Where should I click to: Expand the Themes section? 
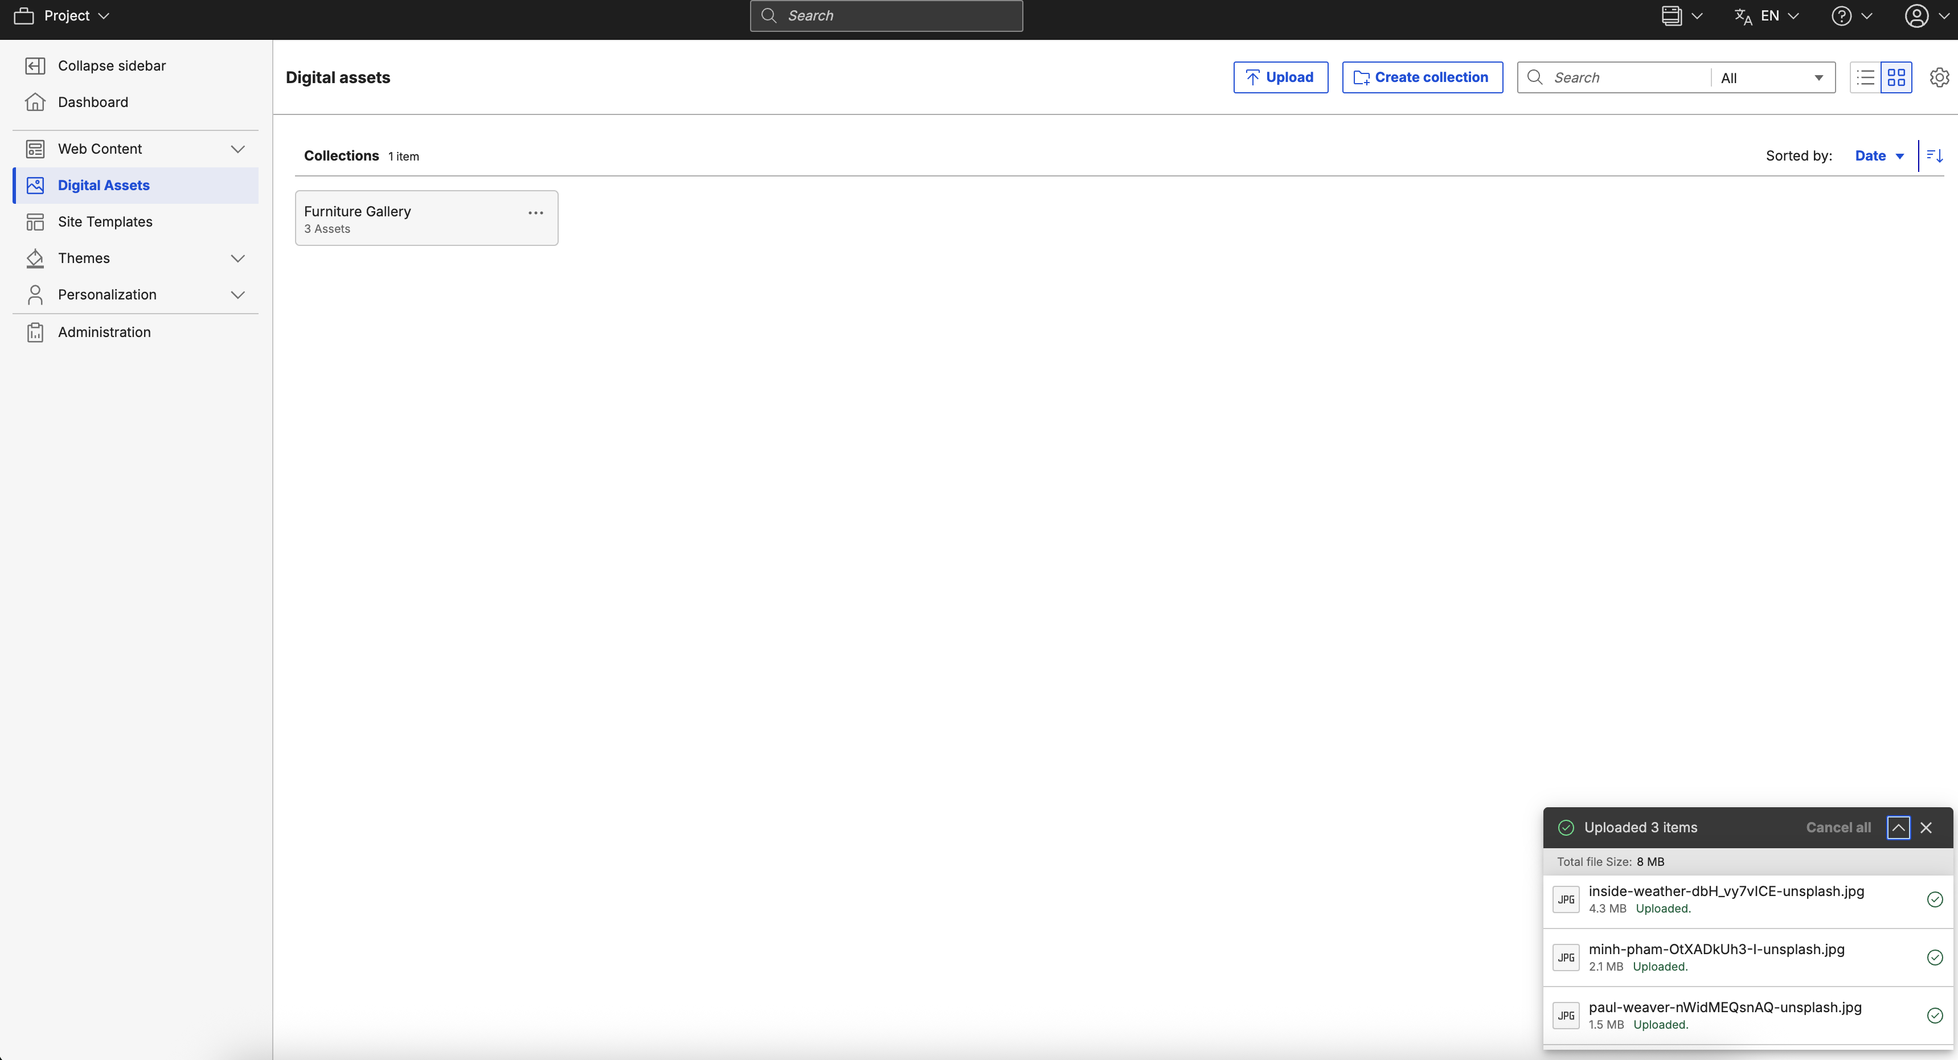point(238,258)
